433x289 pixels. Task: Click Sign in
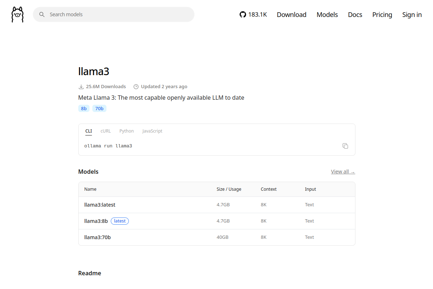pos(412,14)
